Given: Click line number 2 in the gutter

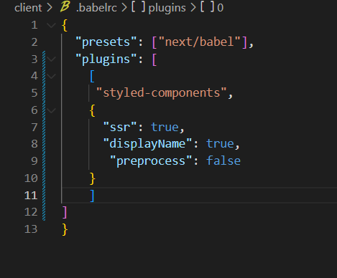Looking at the screenshot, I should [x=34, y=42].
